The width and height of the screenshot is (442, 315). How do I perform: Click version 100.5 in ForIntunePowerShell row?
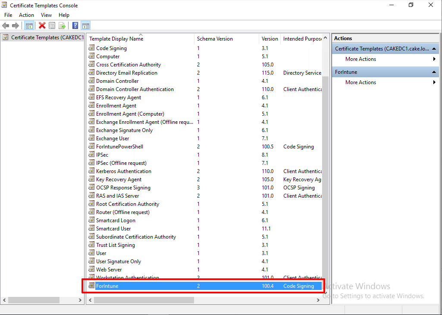coord(267,146)
